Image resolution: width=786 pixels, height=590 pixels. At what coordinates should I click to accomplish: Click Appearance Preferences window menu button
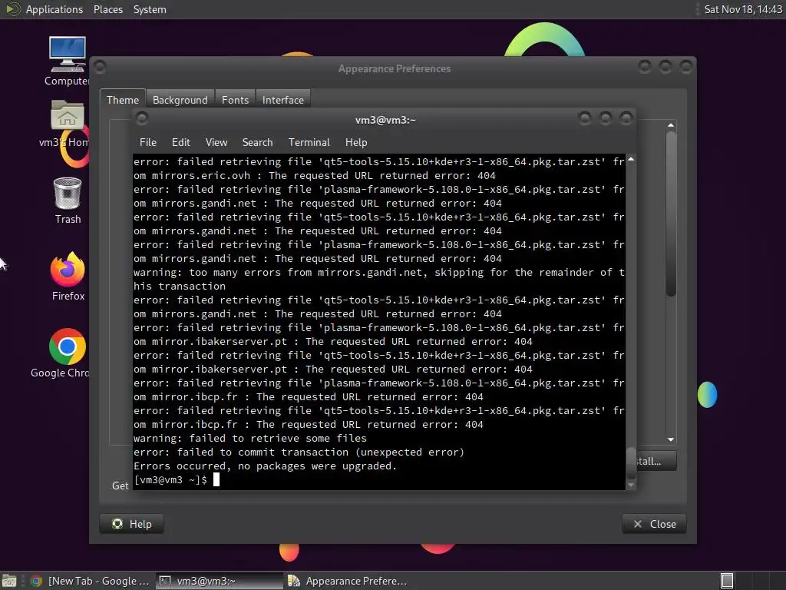coord(100,66)
